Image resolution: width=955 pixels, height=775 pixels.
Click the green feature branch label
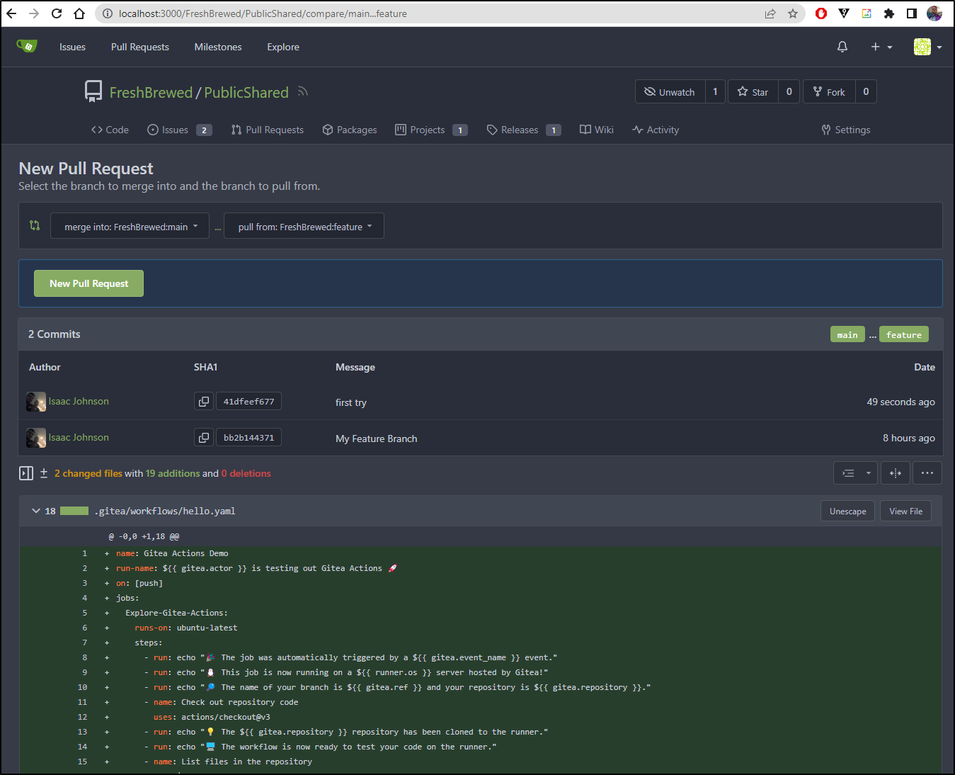903,334
